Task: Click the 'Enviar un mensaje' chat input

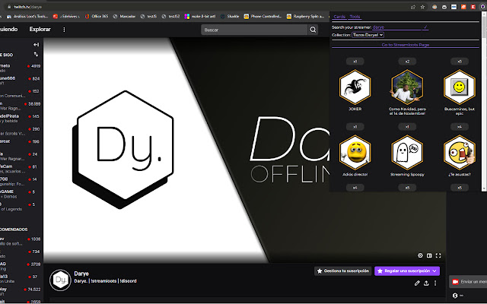Action: click(468, 282)
